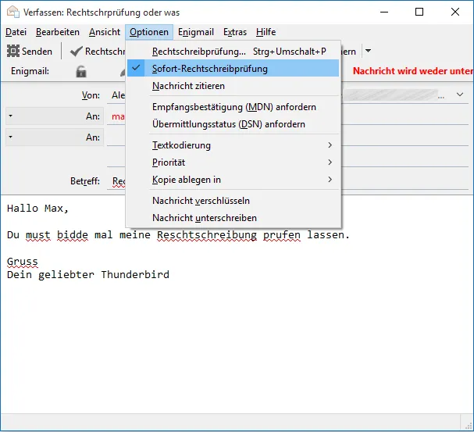Expand the Kopie ablegen in submenu
This screenshot has width=474, height=432.
pyautogui.click(x=233, y=180)
